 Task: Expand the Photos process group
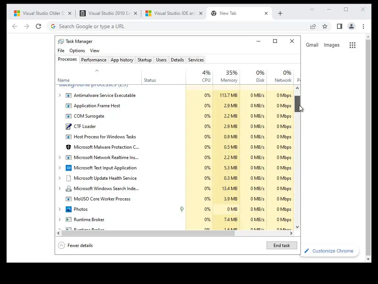click(x=60, y=209)
